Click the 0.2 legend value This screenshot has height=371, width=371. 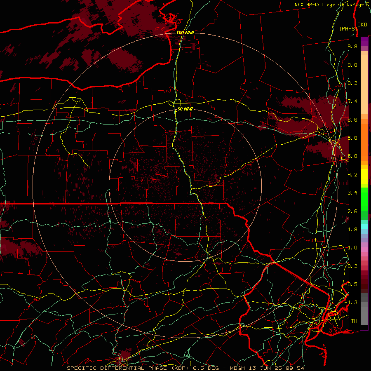click(352, 266)
